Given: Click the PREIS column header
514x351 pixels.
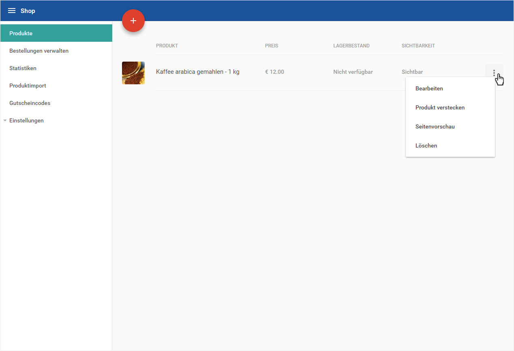Looking at the screenshot, I should click(272, 46).
